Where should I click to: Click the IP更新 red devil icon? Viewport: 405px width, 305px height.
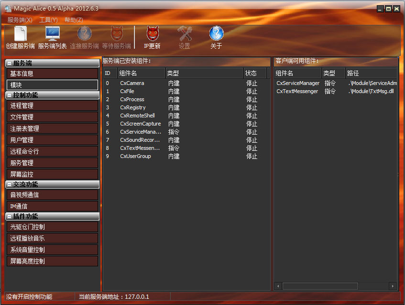[x=153, y=33]
